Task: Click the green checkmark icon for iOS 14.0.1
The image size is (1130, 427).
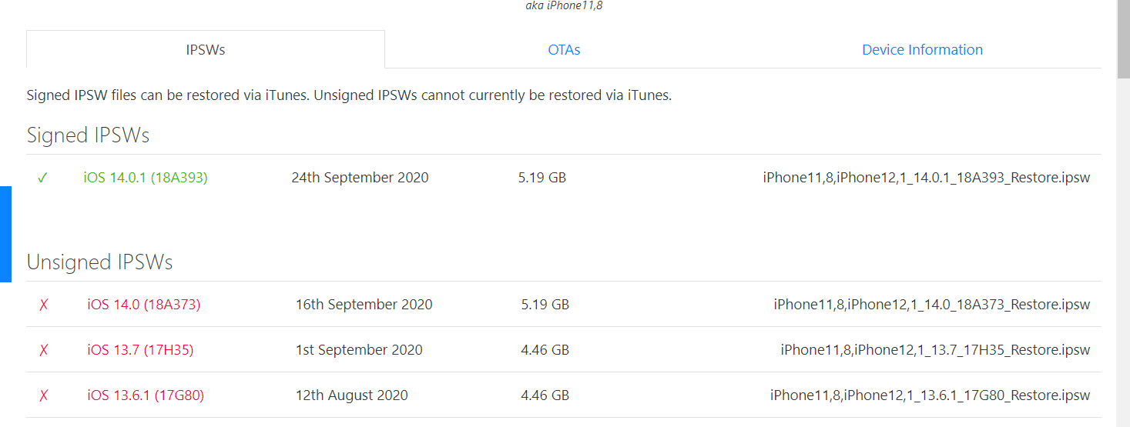Action: 42,178
